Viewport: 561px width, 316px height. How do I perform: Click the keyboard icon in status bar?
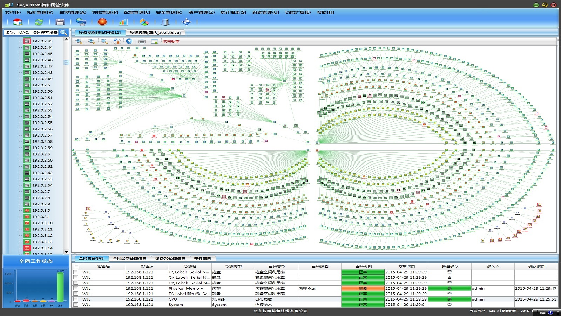pos(543,312)
